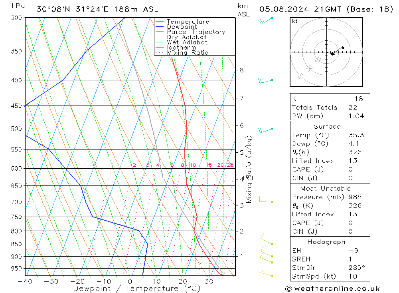Select the 'Mixing Ratio' legend entry
Image resolution: width=399 pixels, height=293 pixels.
pyautogui.click(x=188, y=52)
